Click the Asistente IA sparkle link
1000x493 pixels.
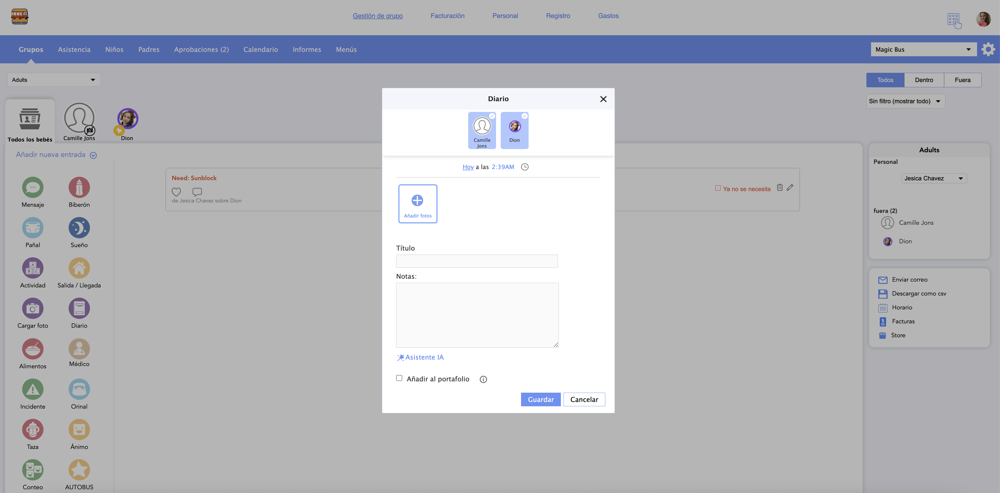421,357
